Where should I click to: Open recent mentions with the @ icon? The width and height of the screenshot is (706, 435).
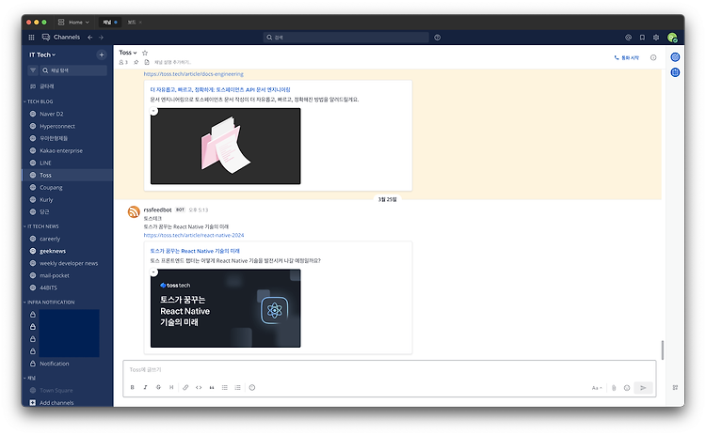pos(629,38)
